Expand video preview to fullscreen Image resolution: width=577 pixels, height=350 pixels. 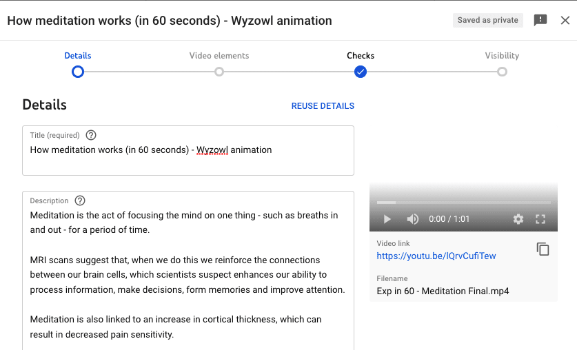click(540, 219)
